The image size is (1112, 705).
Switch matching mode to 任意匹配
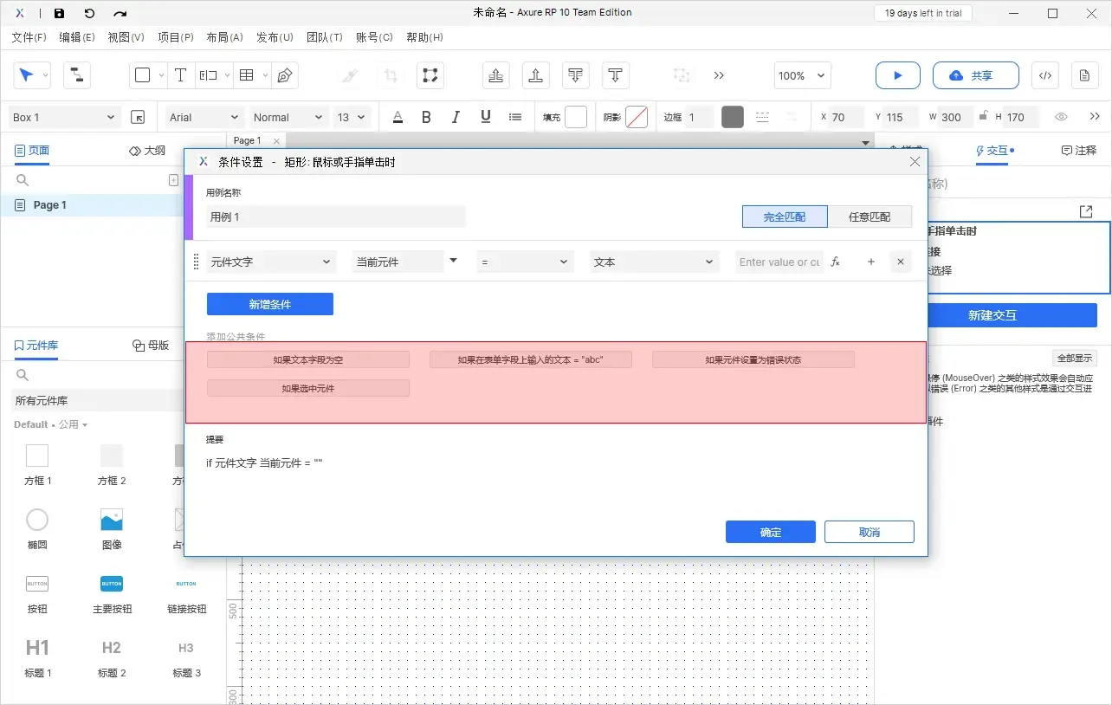871,217
